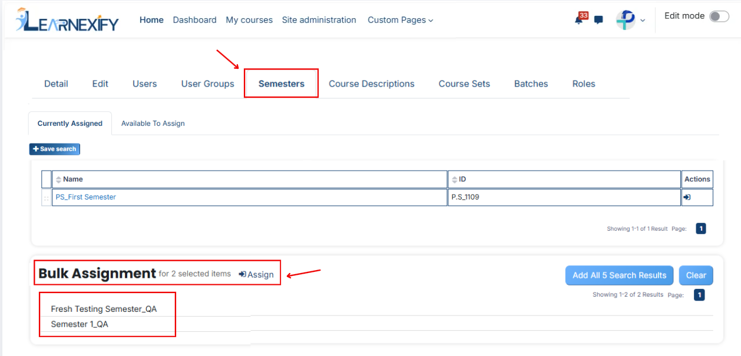The width and height of the screenshot is (741, 356).
Task: Switch to the Roles tab
Action: click(584, 84)
